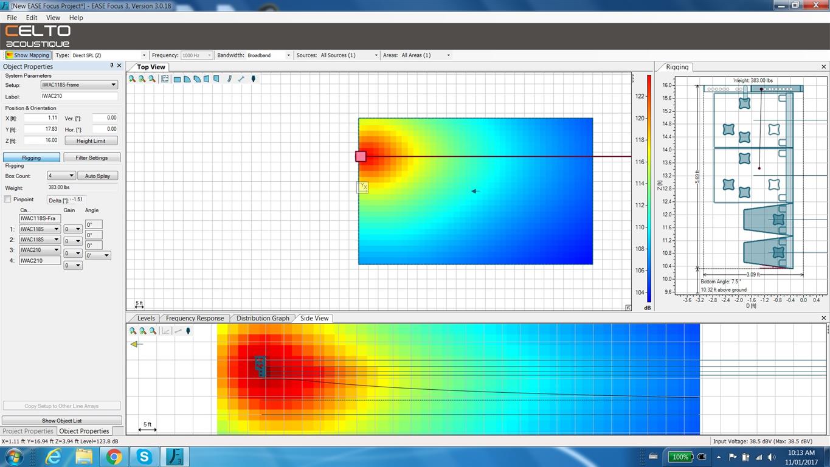Viewport: 830px width, 467px height.
Task: Open the blue EASE Focus taskbar icon
Action: 177,457
